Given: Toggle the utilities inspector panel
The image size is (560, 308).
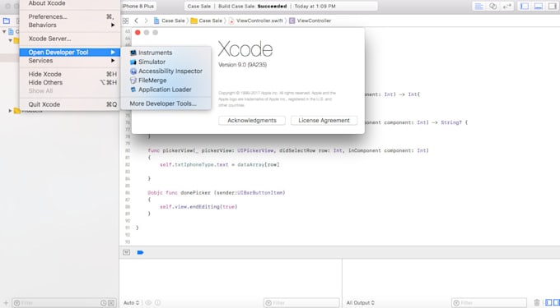Looking at the screenshot, I should [553, 7].
